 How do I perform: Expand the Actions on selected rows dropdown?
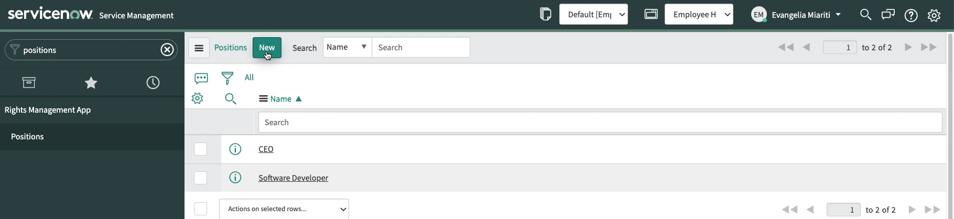click(284, 209)
